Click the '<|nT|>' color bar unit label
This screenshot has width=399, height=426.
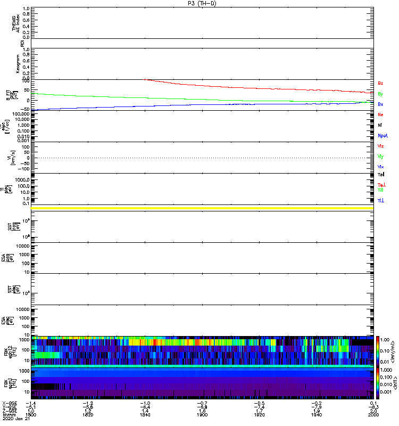click(x=395, y=383)
